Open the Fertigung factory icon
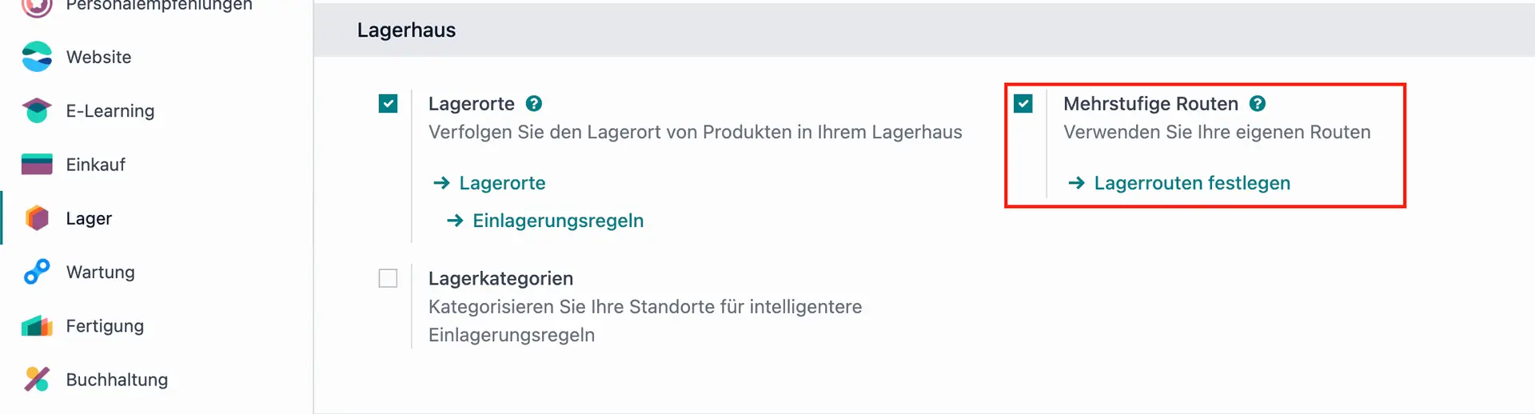This screenshot has height=414, width=1535. pyautogui.click(x=37, y=326)
